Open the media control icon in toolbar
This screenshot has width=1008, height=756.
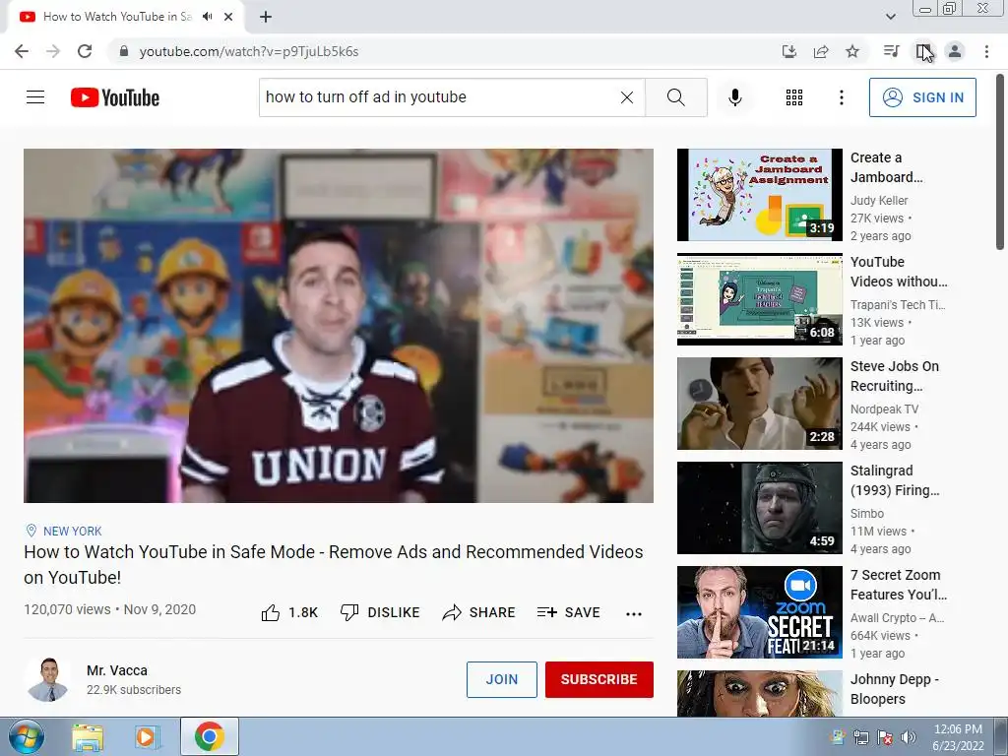(891, 51)
